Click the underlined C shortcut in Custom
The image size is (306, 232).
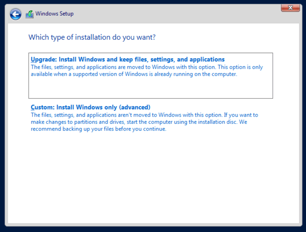click(x=33, y=107)
